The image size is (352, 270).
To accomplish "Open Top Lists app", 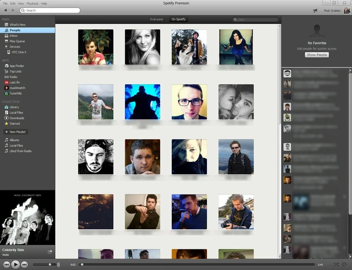I will 15,71.
